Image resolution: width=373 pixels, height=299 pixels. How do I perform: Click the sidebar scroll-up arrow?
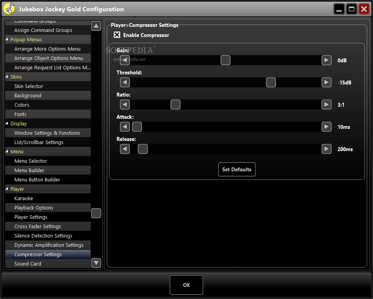pos(96,26)
